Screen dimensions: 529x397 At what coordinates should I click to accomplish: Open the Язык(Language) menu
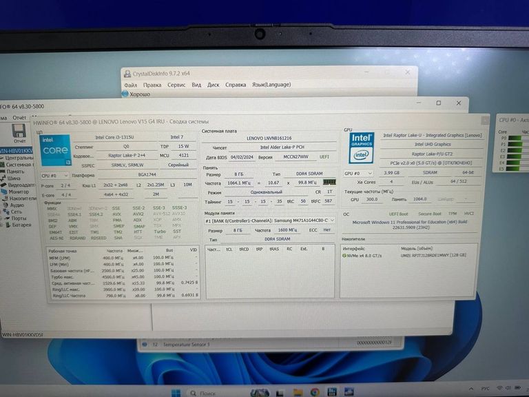tap(271, 85)
